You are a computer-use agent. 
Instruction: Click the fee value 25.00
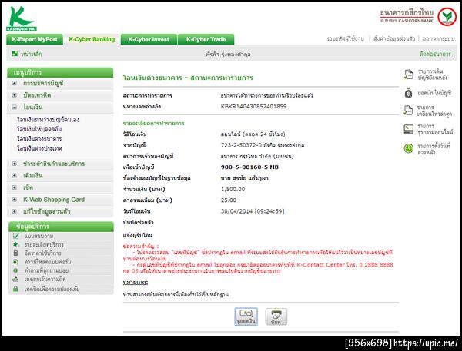229,200
